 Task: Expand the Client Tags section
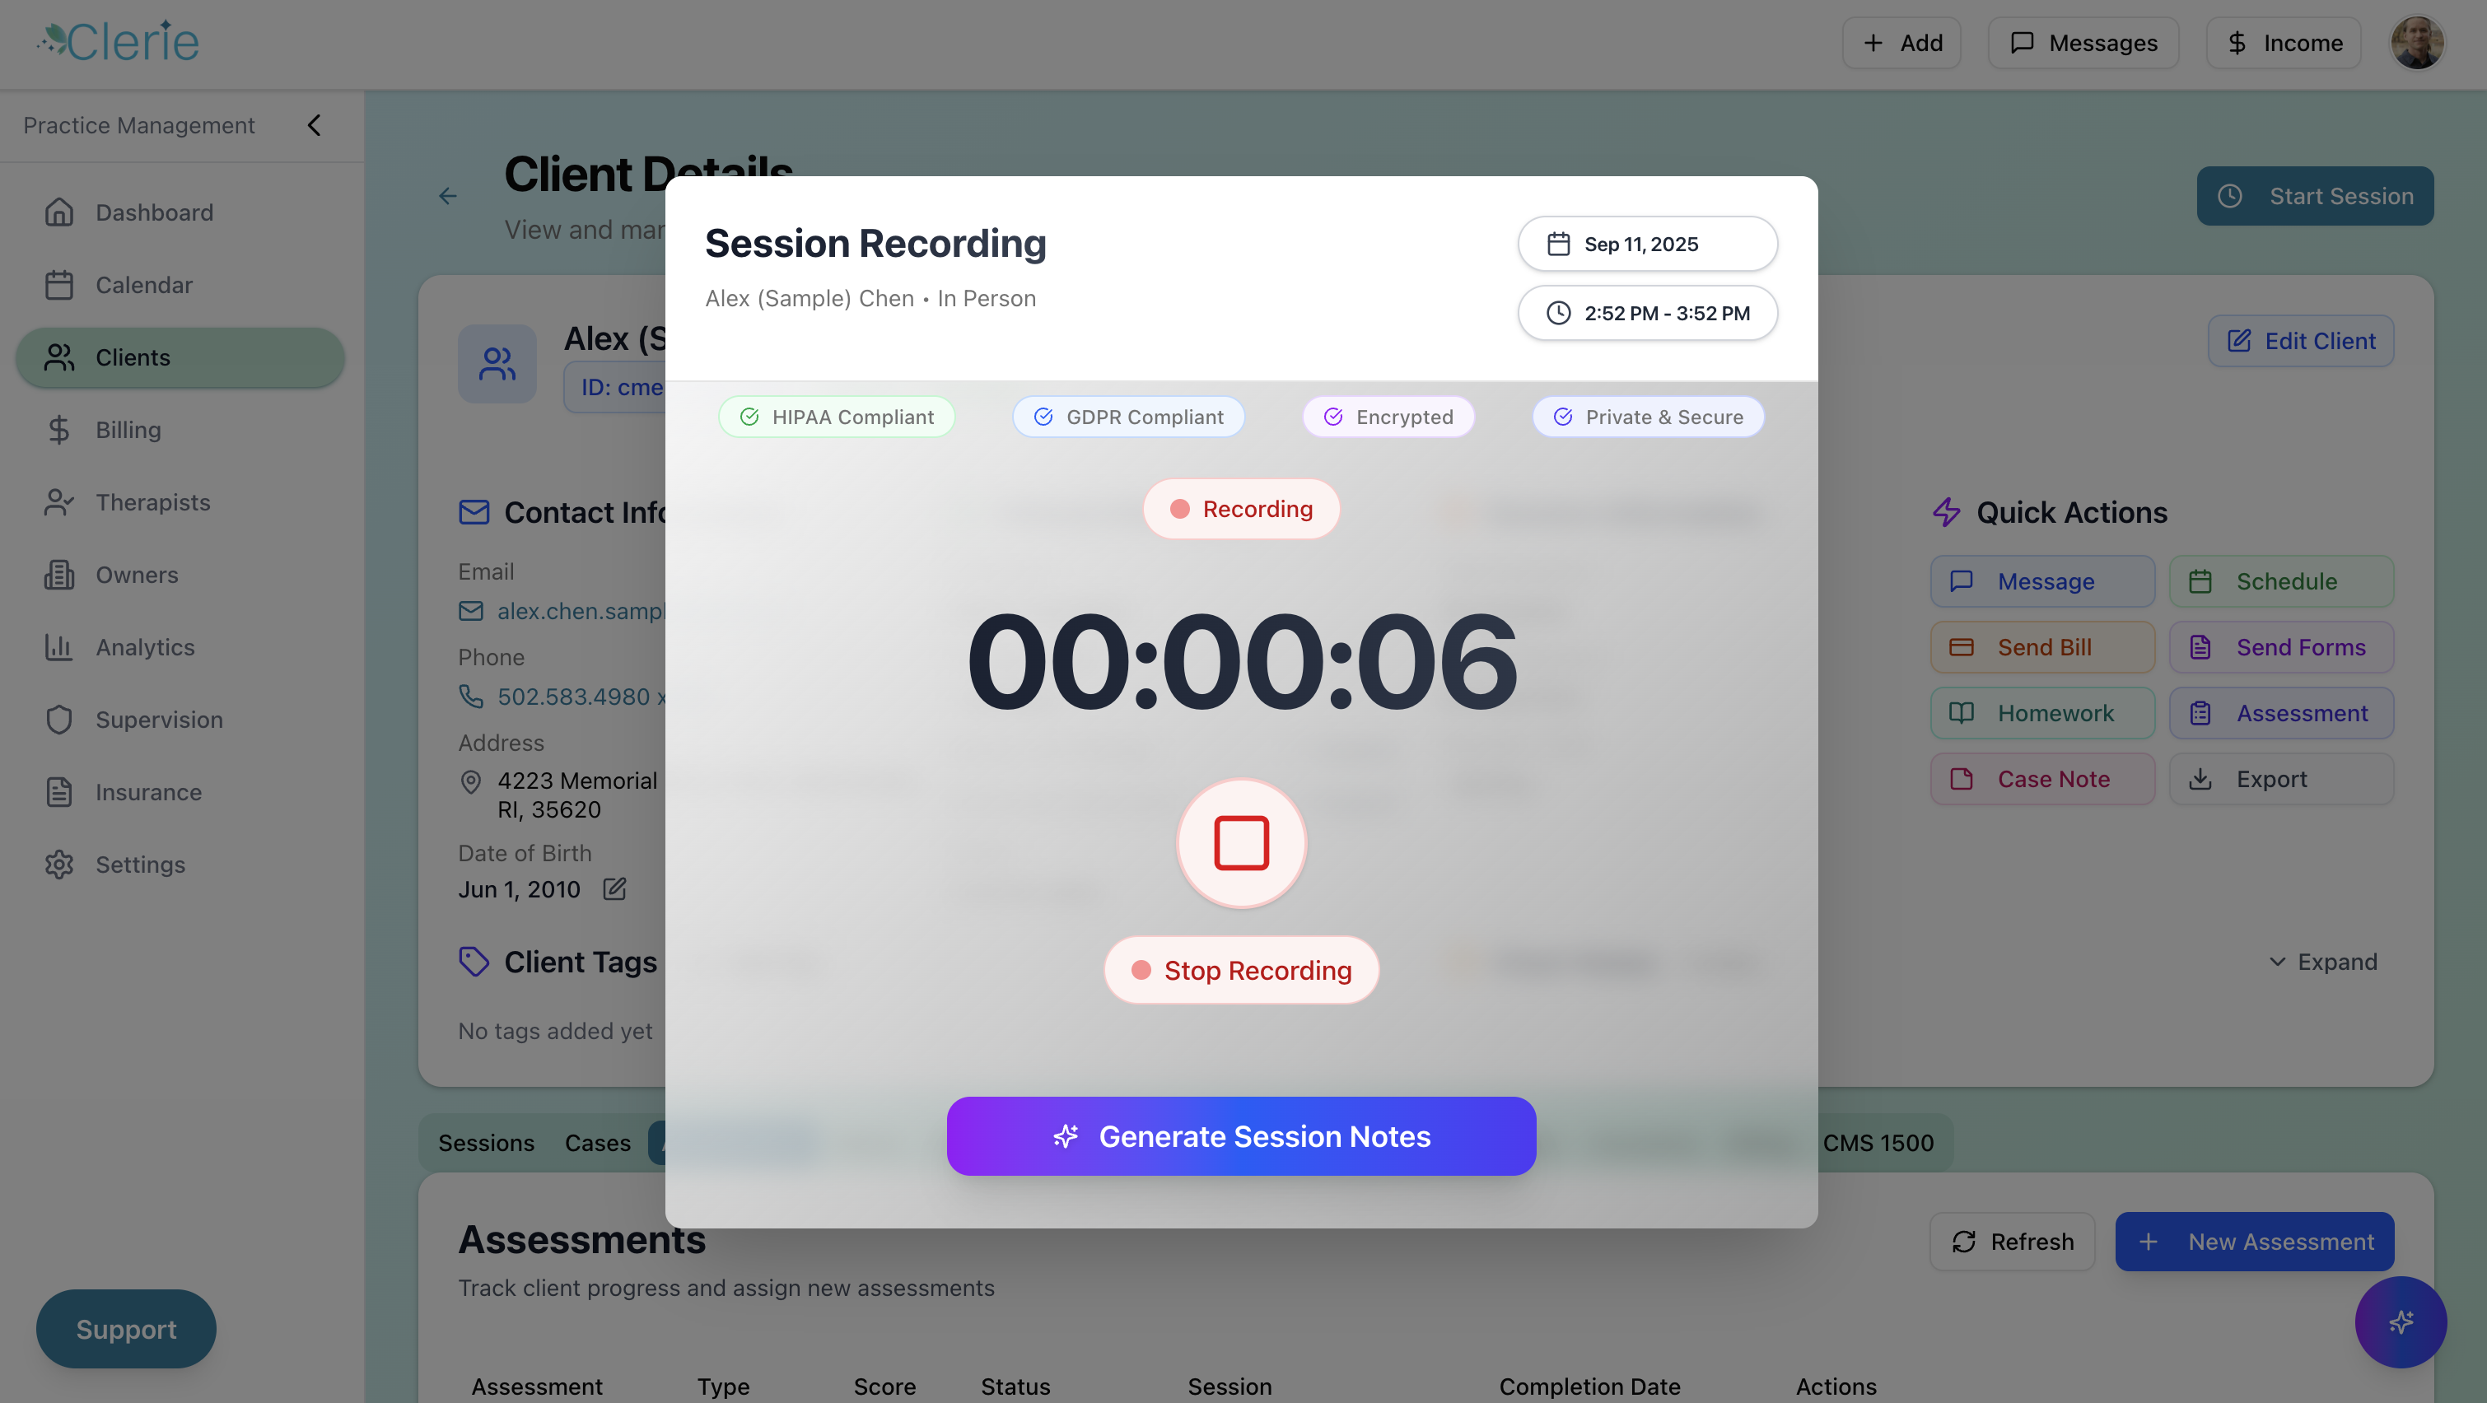[2322, 962]
